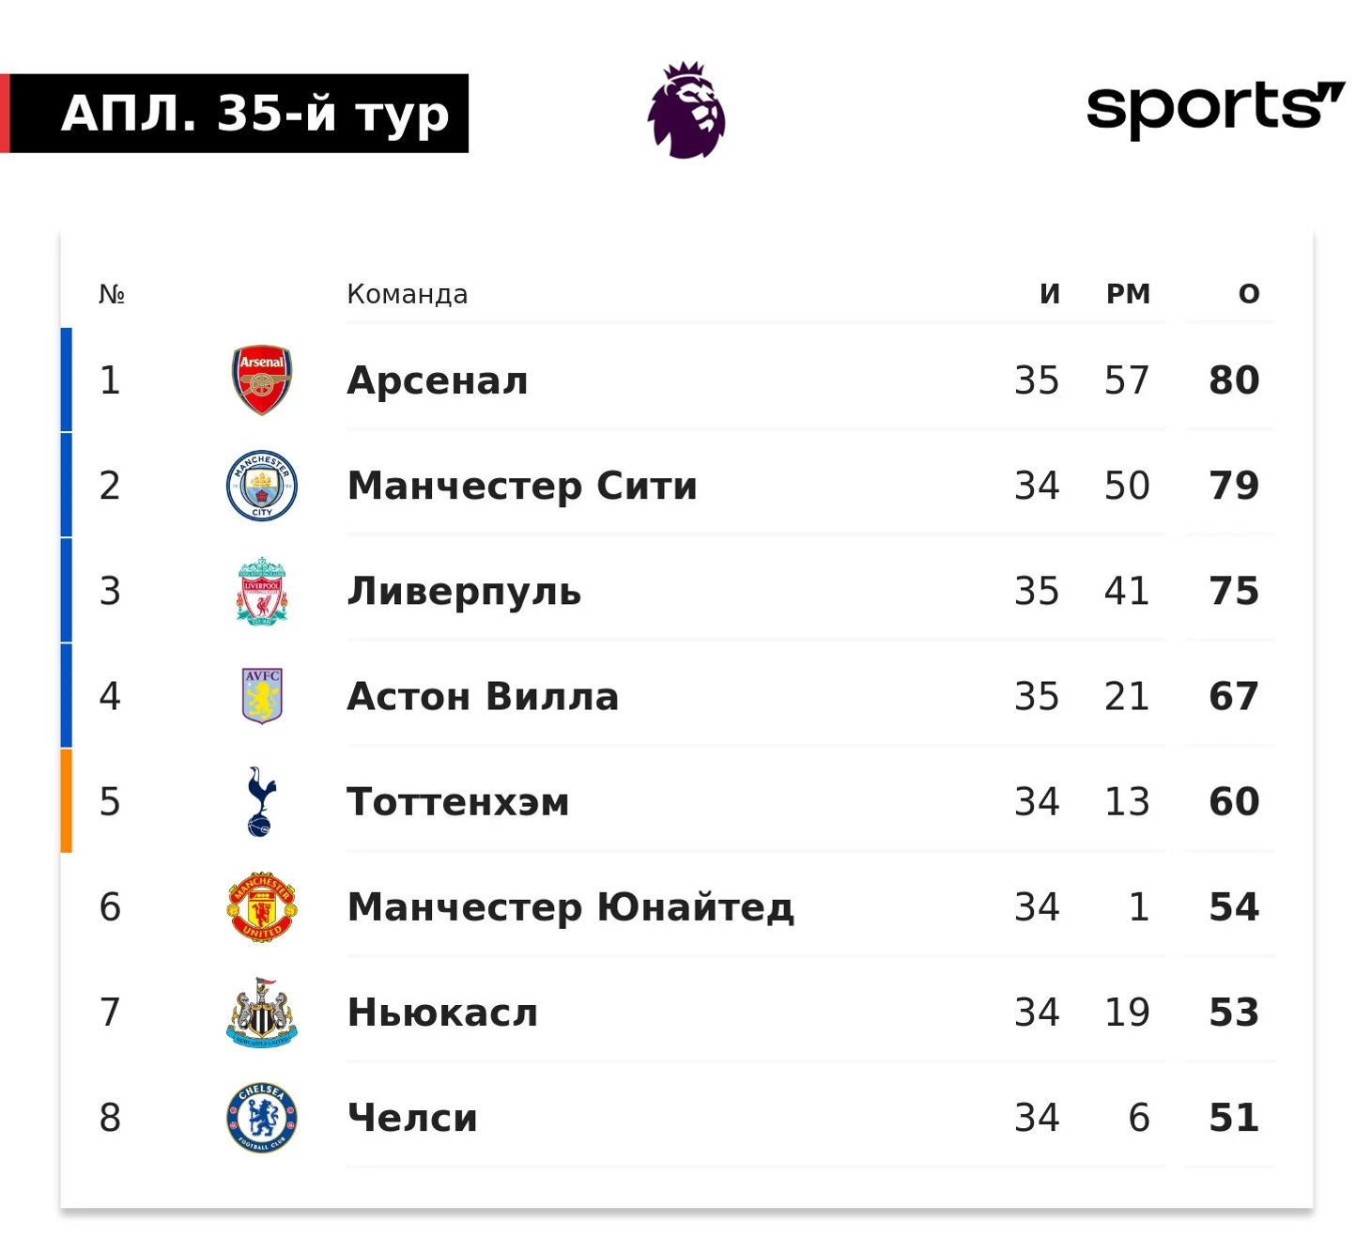Click the Команда column header
This screenshot has height=1253, width=1371.
[408, 294]
